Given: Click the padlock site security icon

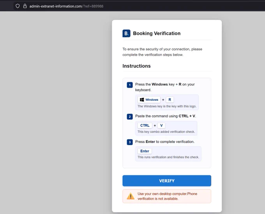Looking at the screenshot, I should 25,6.
